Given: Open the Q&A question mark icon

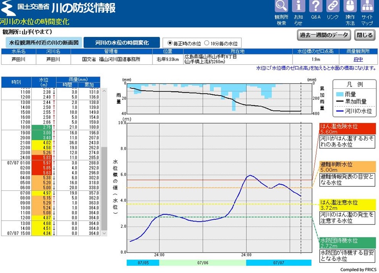Looking at the screenshot, I should (315, 6).
